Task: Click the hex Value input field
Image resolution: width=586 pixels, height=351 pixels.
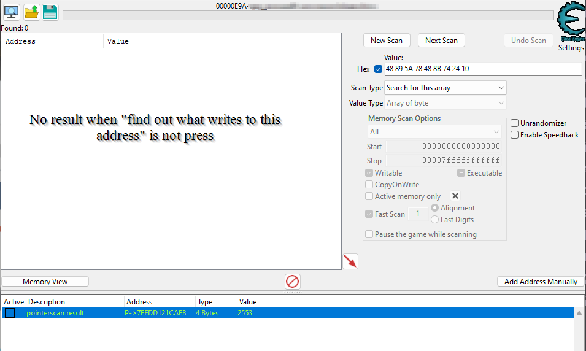Action: pos(482,69)
